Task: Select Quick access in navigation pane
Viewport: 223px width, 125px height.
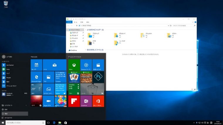Action: (75, 30)
